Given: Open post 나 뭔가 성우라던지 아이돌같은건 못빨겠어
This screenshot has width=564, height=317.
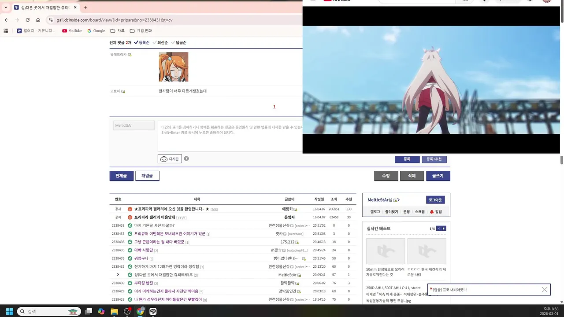Looking at the screenshot, I should (168, 299).
